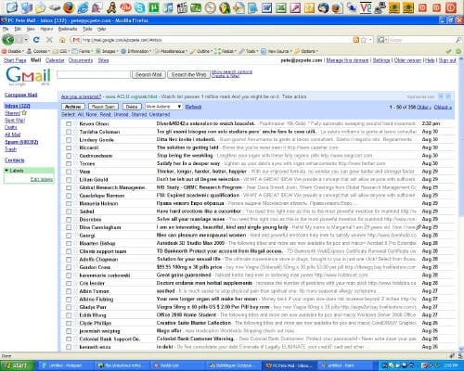Click the green Back navigation button

click(x=8, y=40)
